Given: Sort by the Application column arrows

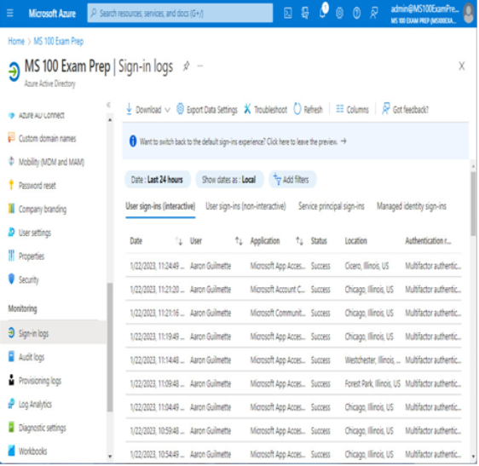Looking at the screenshot, I should pyautogui.click(x=299, y=241).
